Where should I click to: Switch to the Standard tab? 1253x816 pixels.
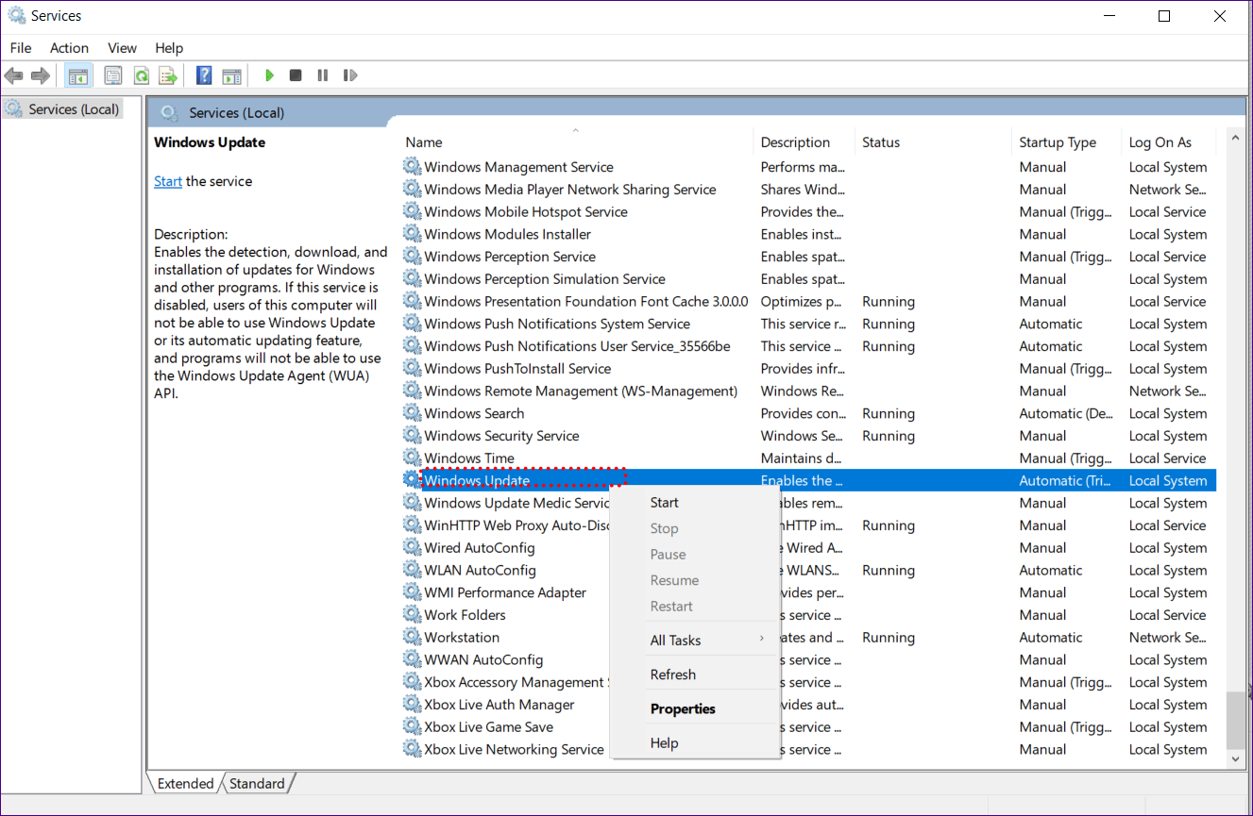[x=257, y=784]
